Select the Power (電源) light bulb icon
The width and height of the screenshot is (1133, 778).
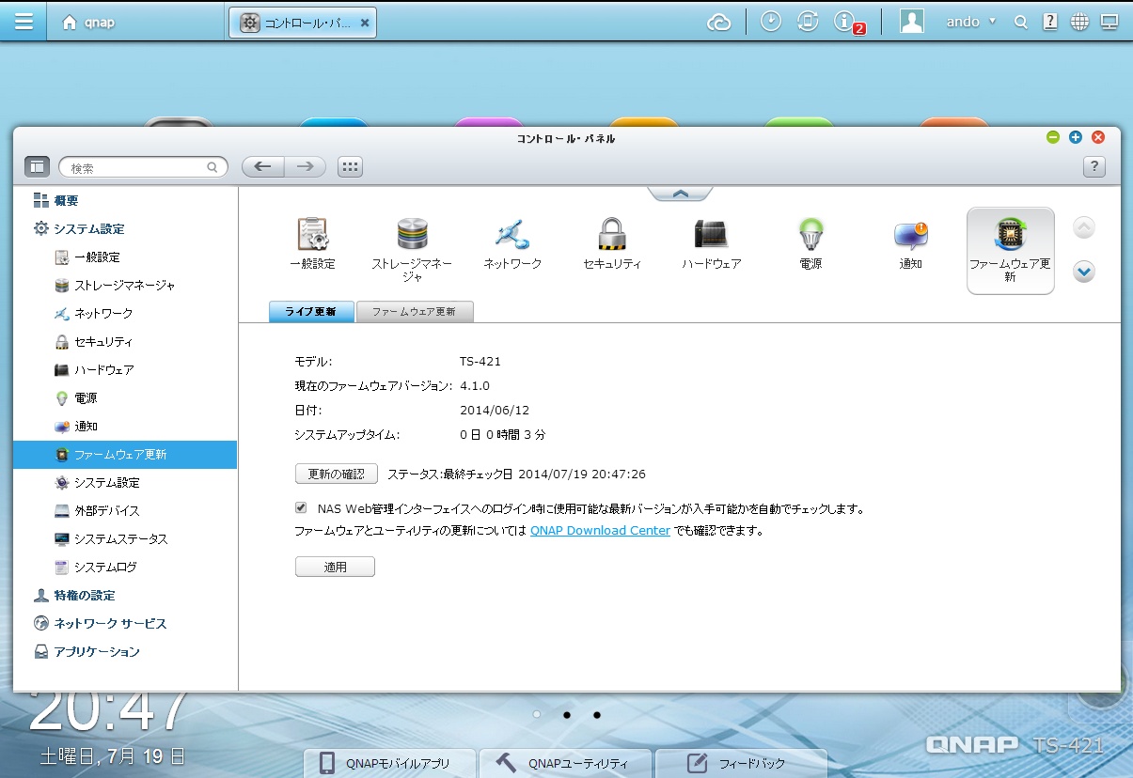tap(810, 235)
